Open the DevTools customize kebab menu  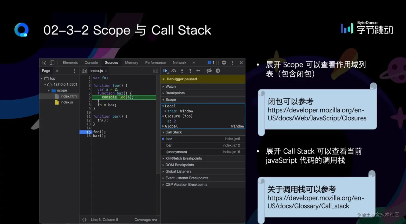pos(233,63)
